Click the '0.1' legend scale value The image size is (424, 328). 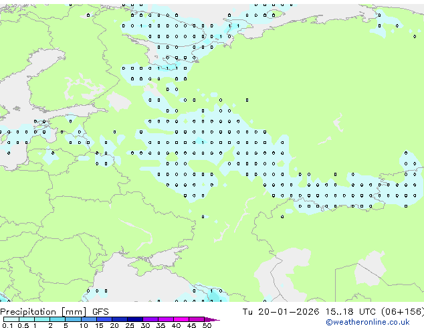pyautogui.click(x=7, y=325)
